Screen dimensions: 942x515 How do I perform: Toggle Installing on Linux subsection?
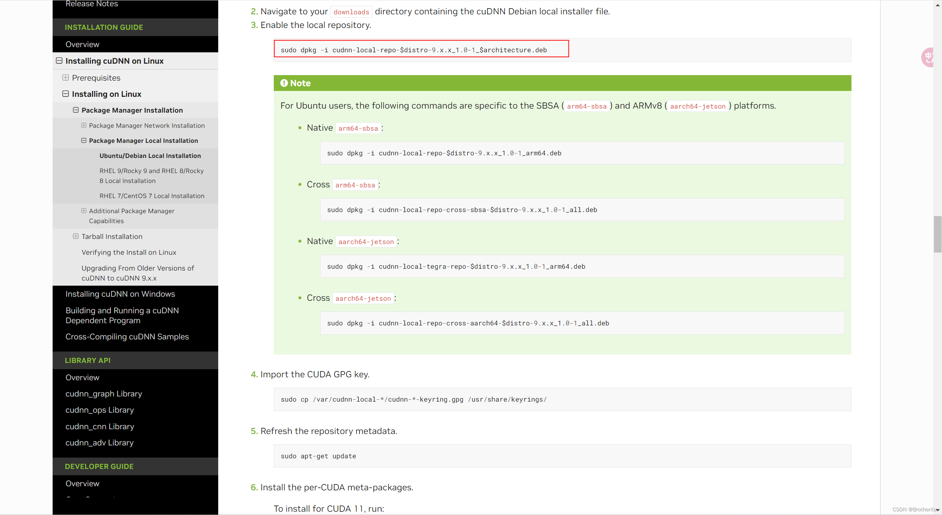pos(66,93)
